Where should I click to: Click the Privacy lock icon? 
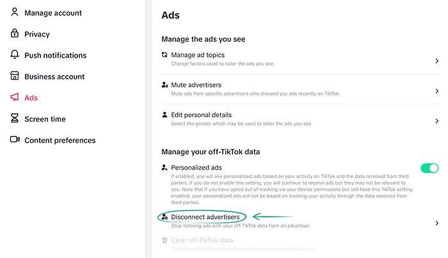pos(15,34)
